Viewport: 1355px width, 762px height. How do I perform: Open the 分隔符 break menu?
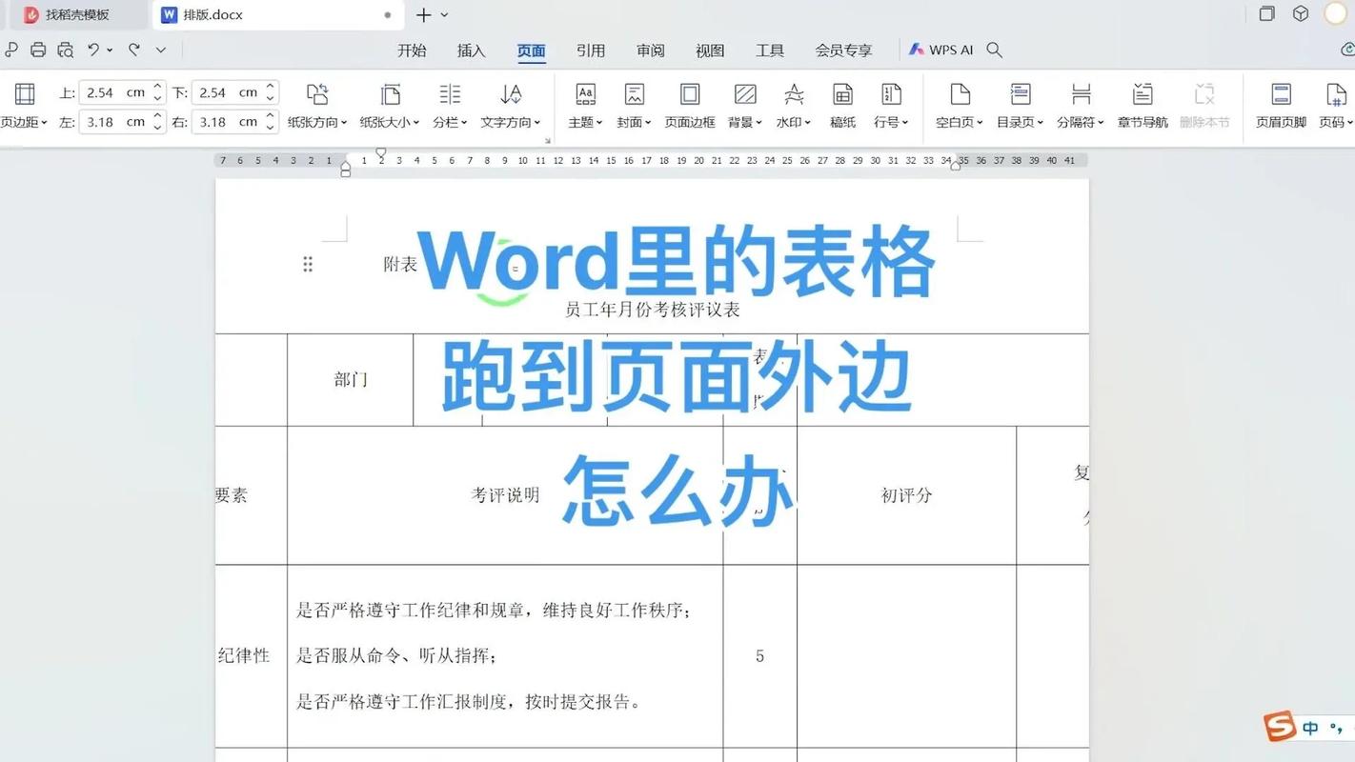pyautogui.click(x=1081, y=105)
